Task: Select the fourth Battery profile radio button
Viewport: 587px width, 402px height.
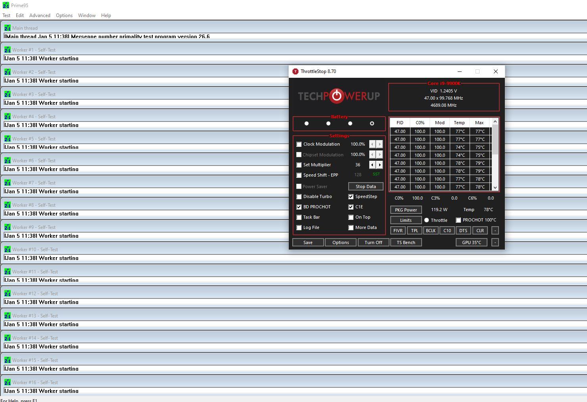Action: click(372, 123)
